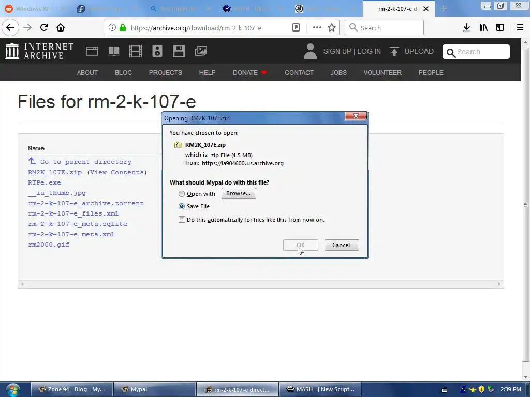This screenshot has height=397, width=530.
Task: Click the RM2K_107E.zip file link
Action: point(55,172)
